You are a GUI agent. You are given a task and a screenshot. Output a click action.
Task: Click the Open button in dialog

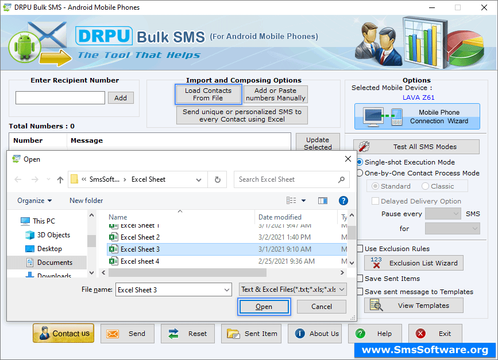tap(264, 307)
